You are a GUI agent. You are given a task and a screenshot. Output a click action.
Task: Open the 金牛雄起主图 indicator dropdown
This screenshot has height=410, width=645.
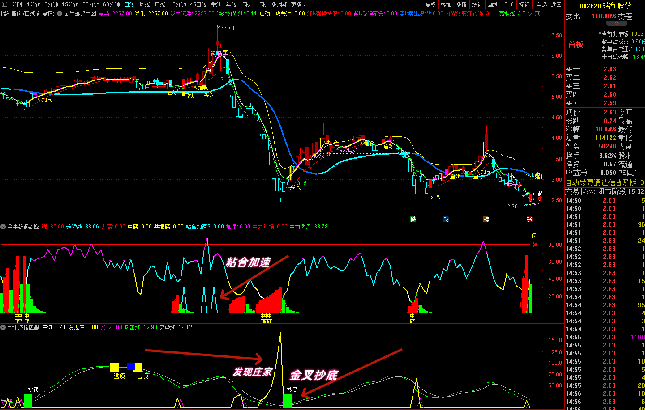click(x=60, y=13)
